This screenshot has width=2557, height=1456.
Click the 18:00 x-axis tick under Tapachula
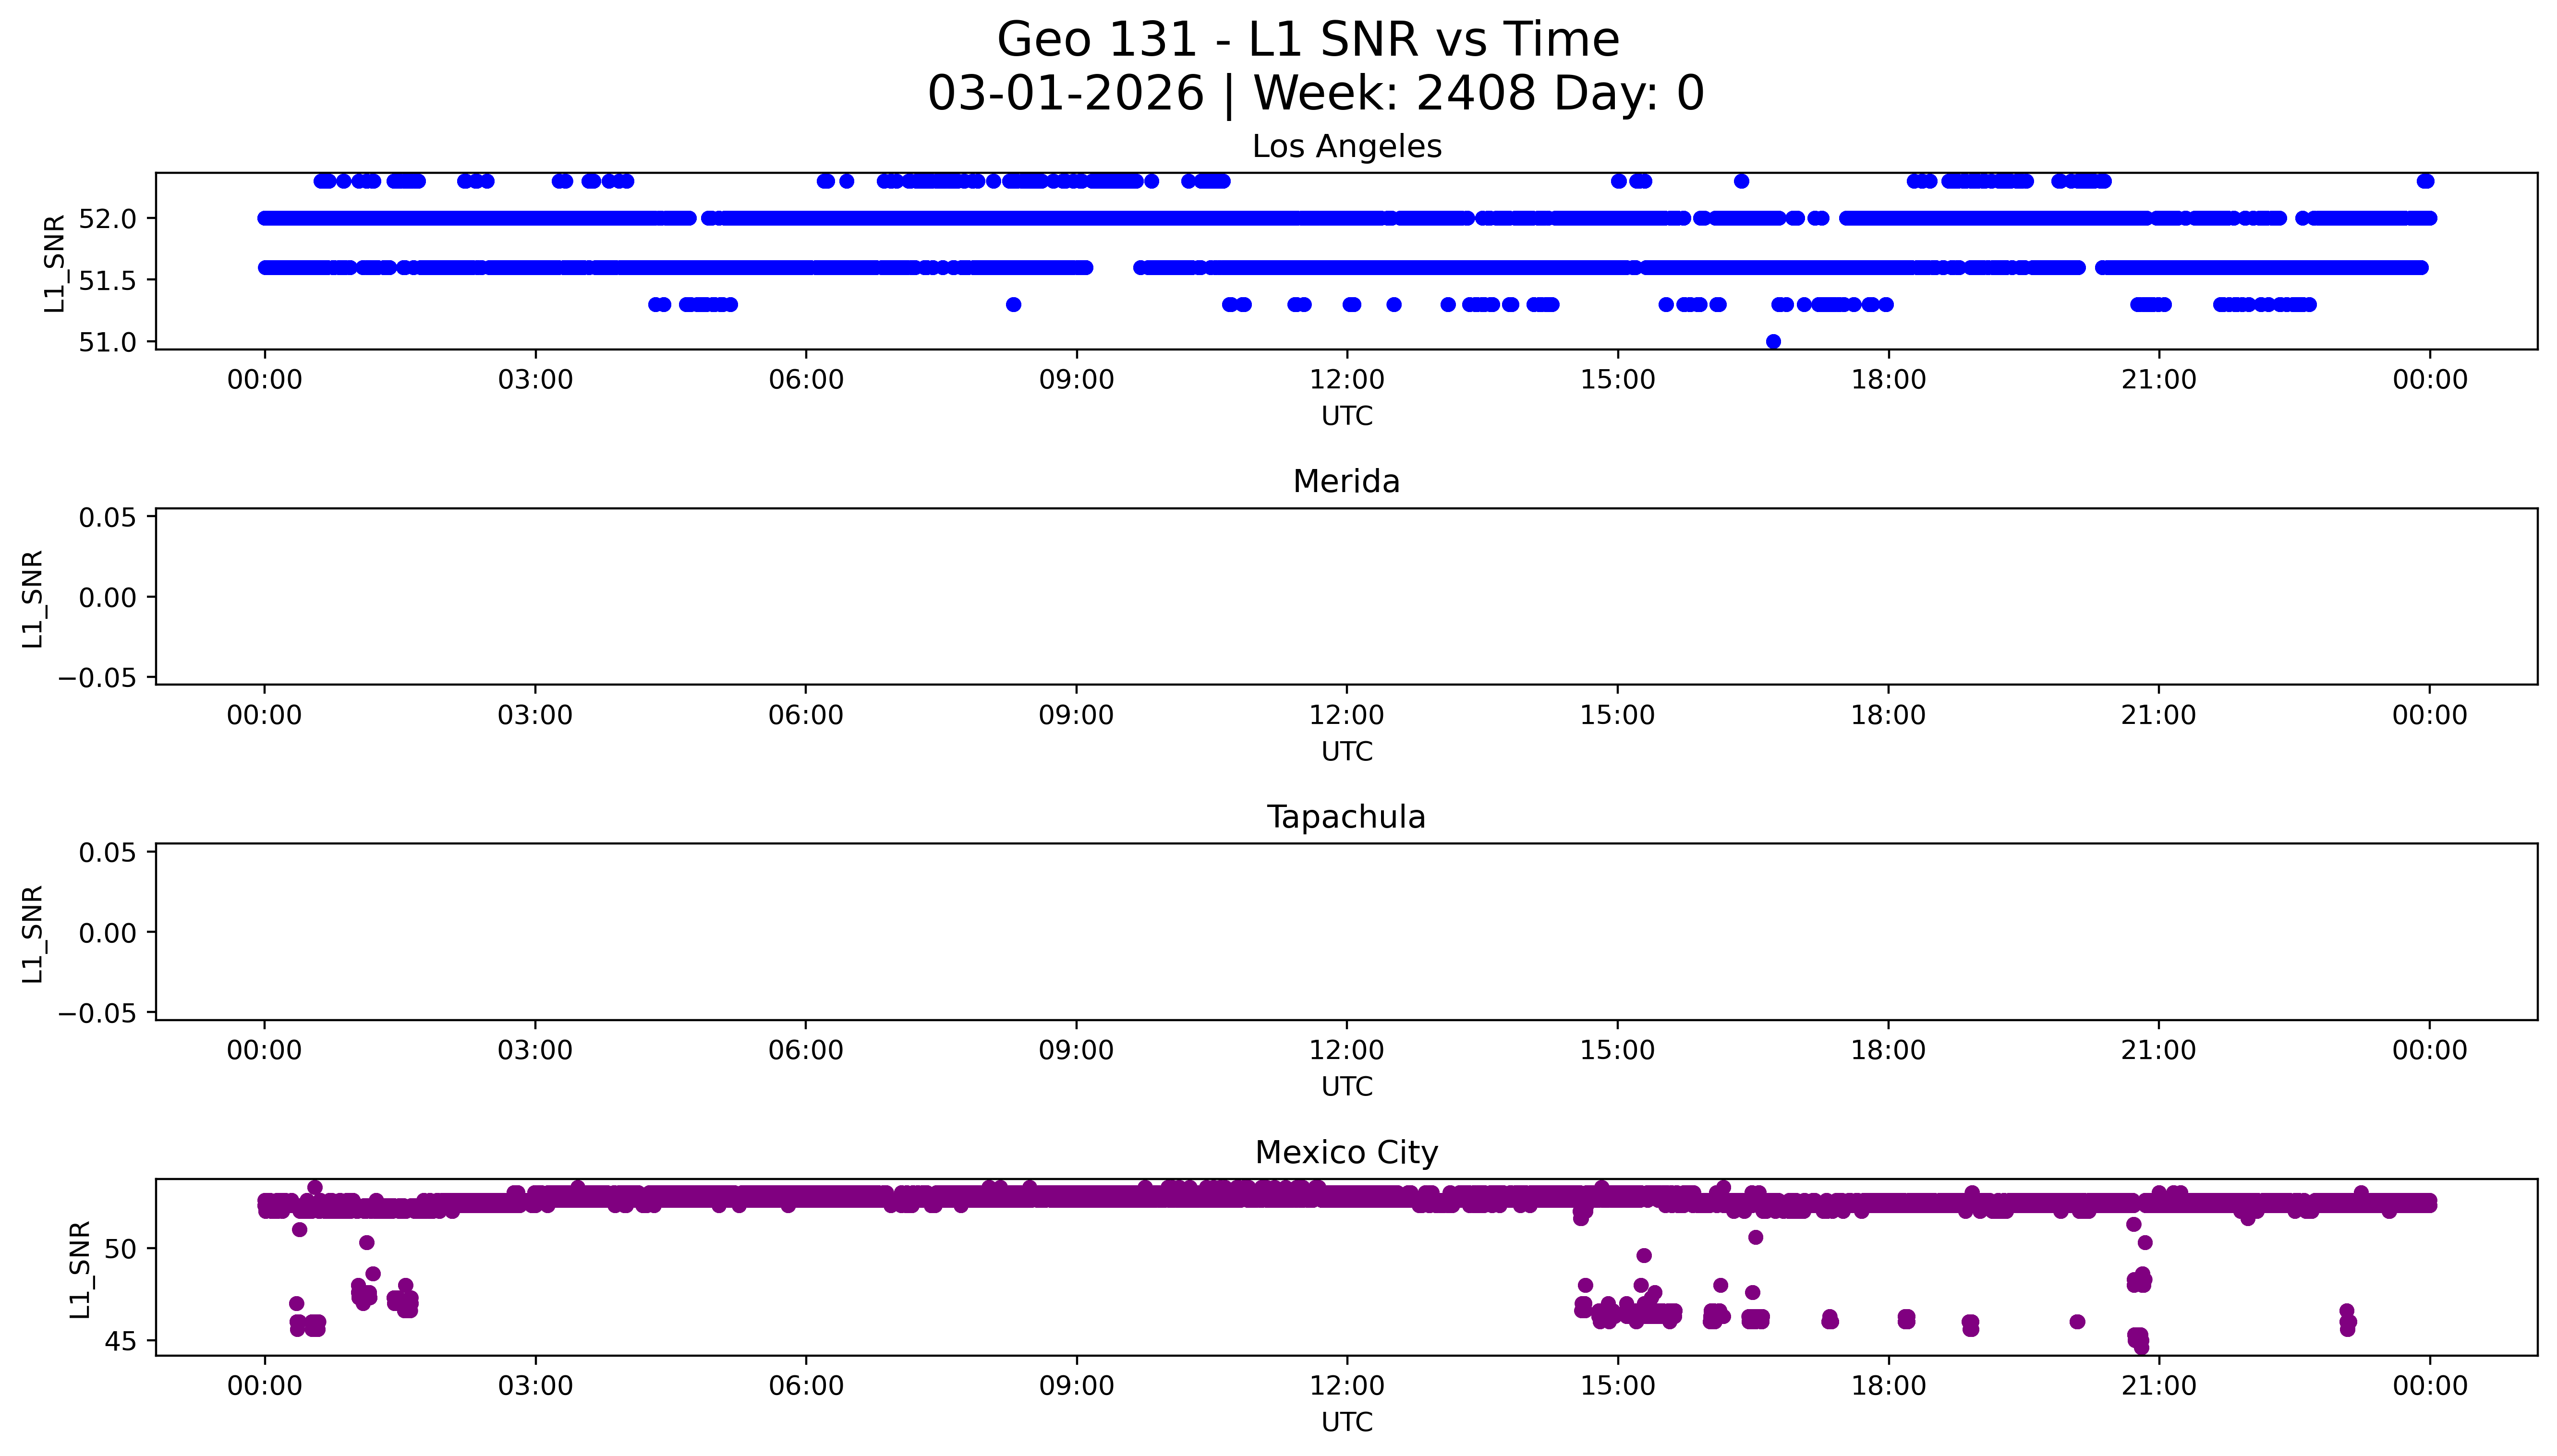click(x=1888, y=1050)
